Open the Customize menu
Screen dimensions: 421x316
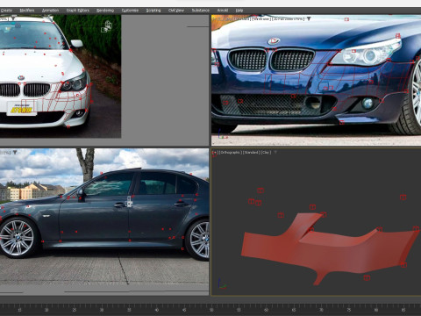(130, 11)
